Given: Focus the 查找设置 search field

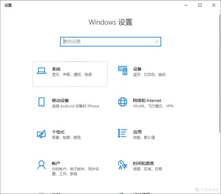Looking at the screenshot, I should tap(110, 42).
